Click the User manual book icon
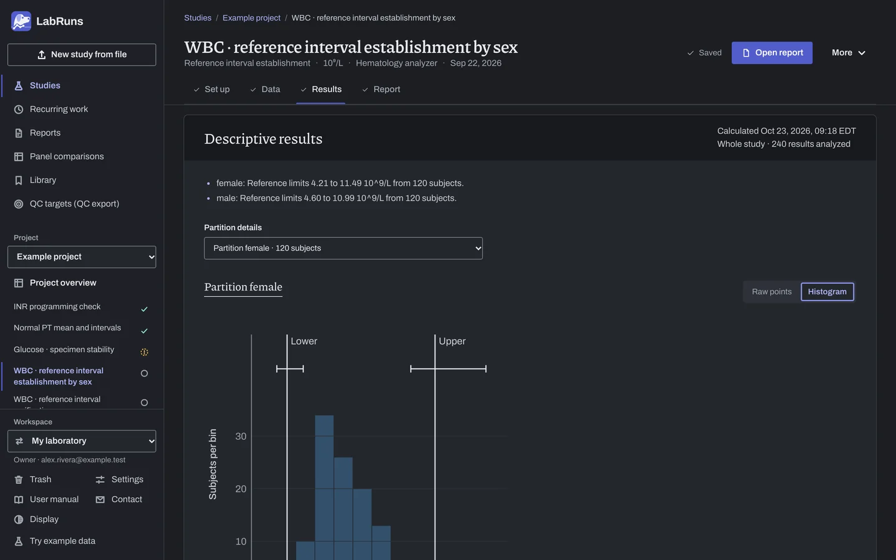896x560 pixels. click(x=19, y=500)
